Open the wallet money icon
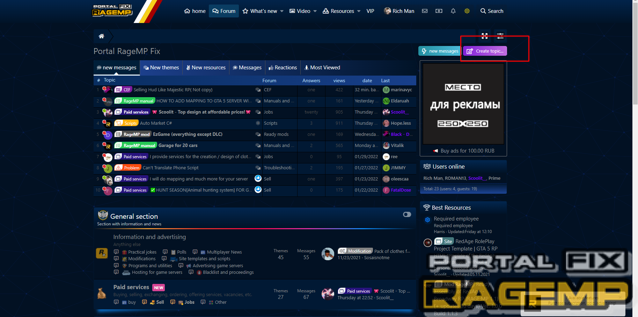Image resolution: width=638 pixels, height=317 pixels. [x=439, y=11]
